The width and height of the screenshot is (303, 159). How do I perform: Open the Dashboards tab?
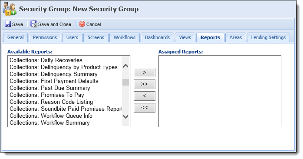click(157, 37)
